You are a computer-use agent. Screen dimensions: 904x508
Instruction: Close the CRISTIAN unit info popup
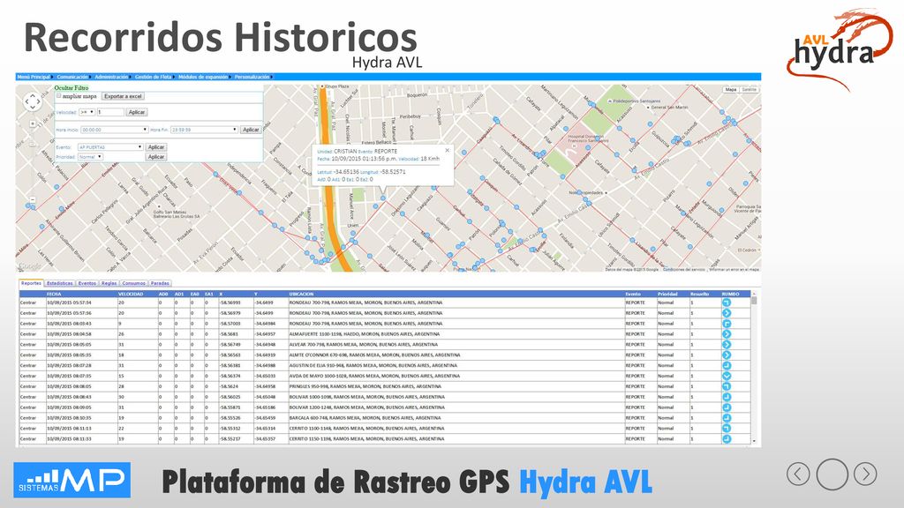[x=447, y=150]
